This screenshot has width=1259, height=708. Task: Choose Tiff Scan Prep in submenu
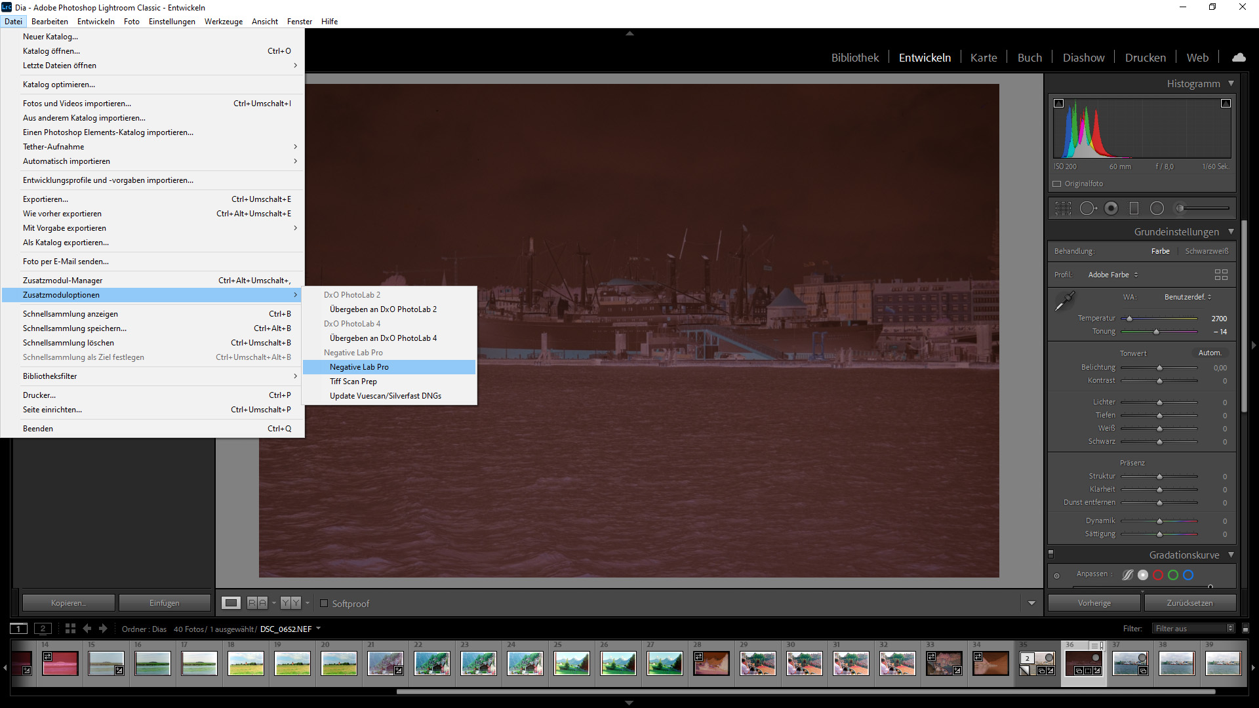click(390, 382)
